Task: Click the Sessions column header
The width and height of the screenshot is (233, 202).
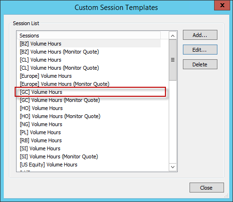Action: coord(89,36)
